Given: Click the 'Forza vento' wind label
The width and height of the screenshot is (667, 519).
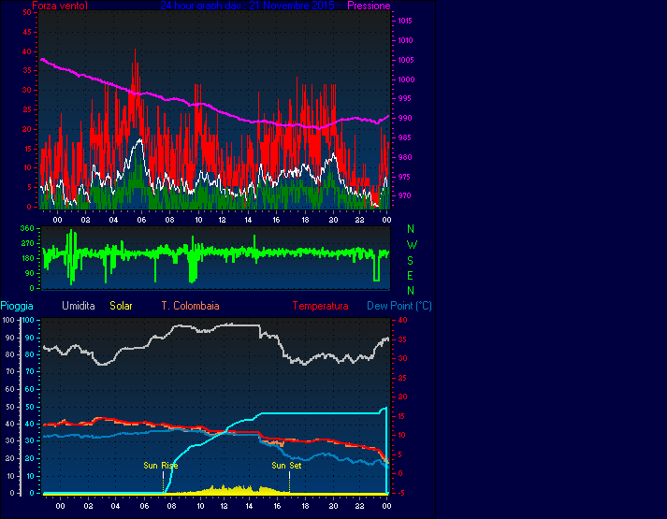Looking at the screenshot, I should click(x=60, y=6).
